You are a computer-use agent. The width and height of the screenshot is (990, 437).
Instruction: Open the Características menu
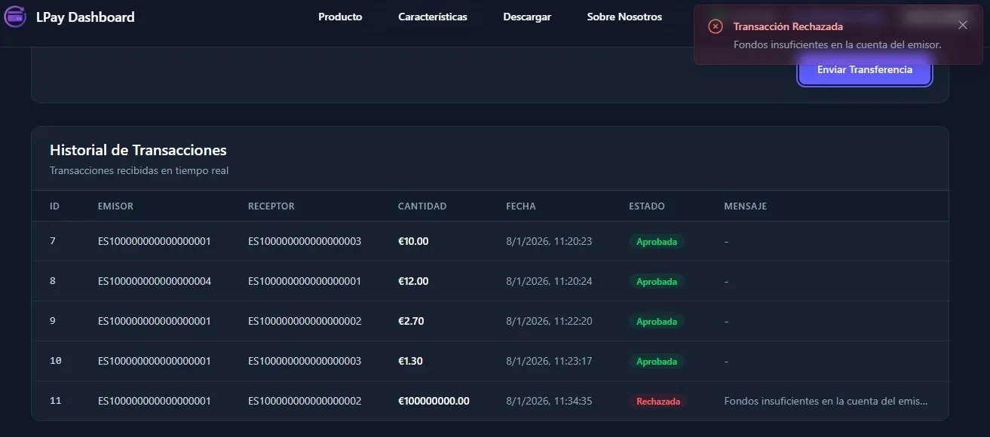click(433, 17)
